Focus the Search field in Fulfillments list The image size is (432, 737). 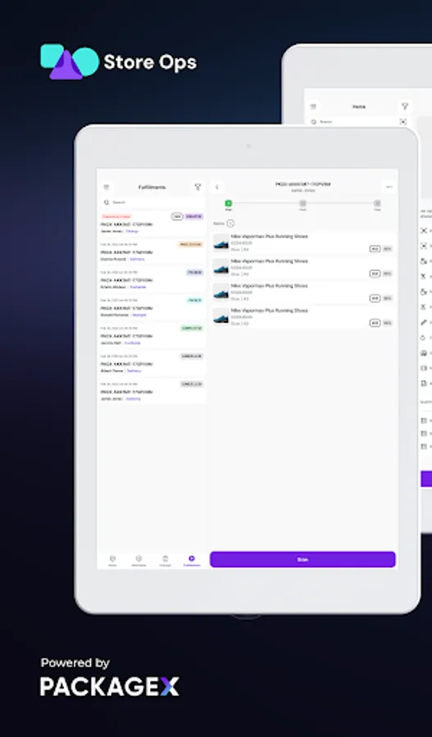pyautogui.click(x=152, y=202)
